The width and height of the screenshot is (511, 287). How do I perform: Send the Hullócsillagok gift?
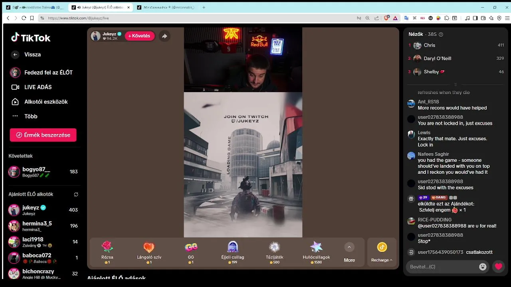click(316, 252)
